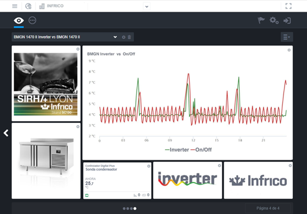
Task: Click the INFRICO building icon
Action: click(42, 6)
